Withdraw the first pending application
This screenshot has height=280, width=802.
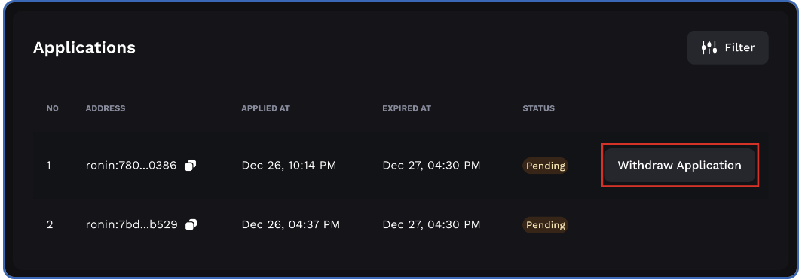pyautogui.click(x=679, y=165)
